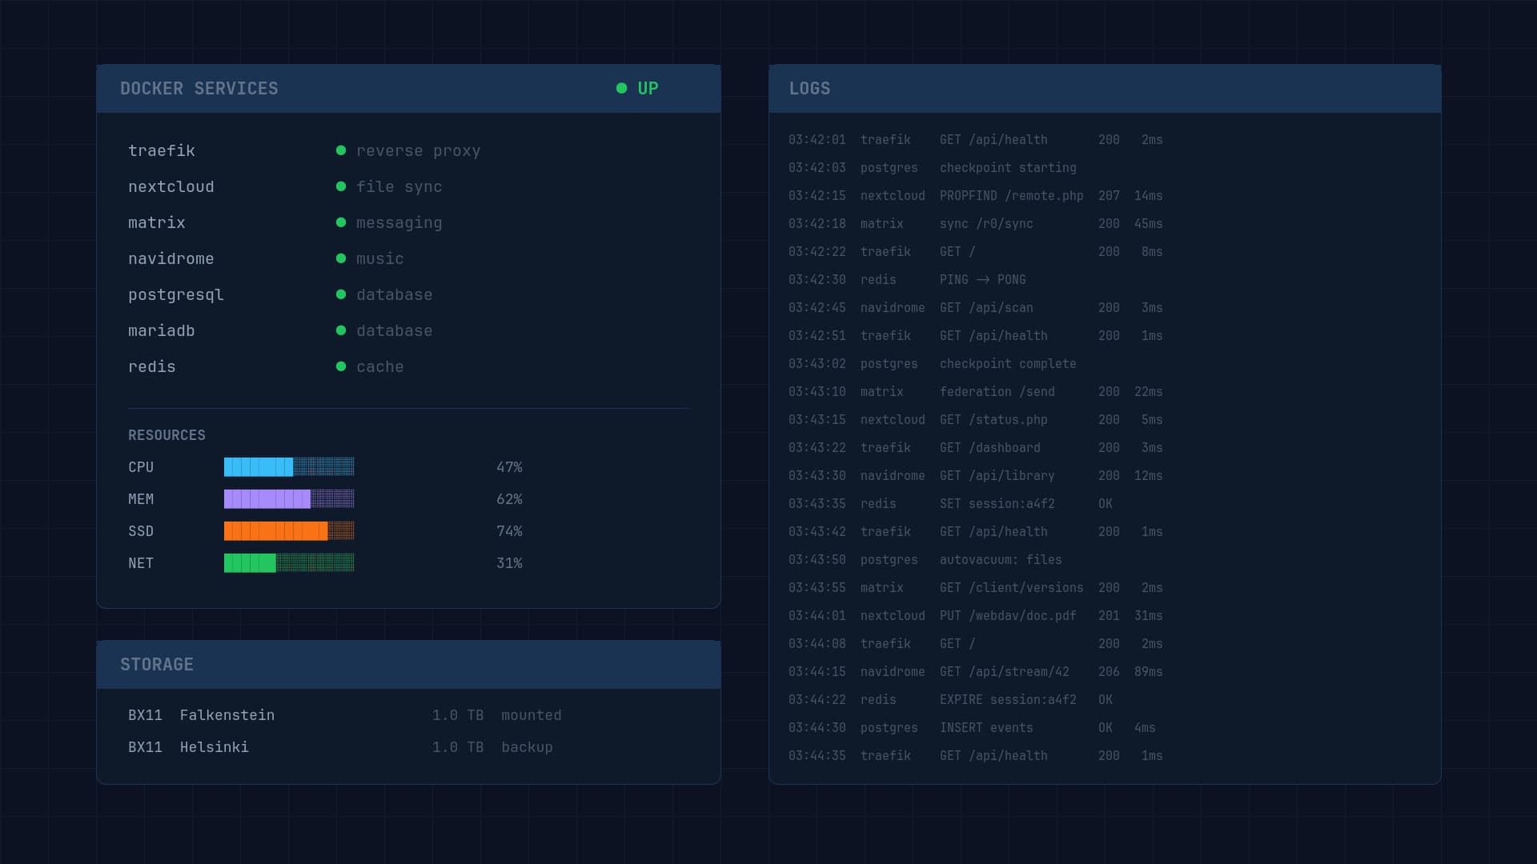Click the redis cache status dot
1537x864 pixels.
tap(342, 366)
